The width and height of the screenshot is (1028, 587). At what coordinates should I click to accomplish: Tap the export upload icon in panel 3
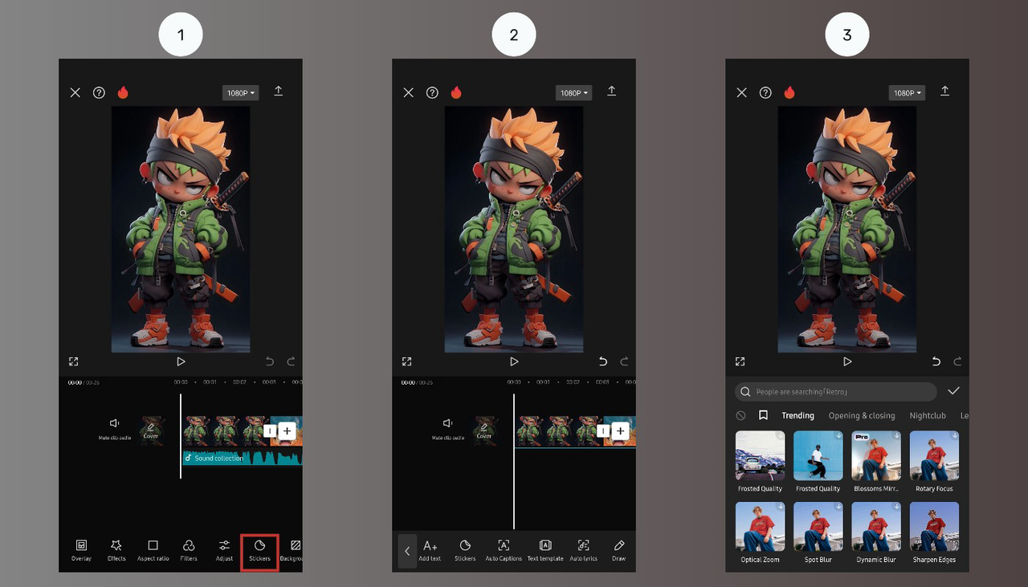[x=944, y=92]
